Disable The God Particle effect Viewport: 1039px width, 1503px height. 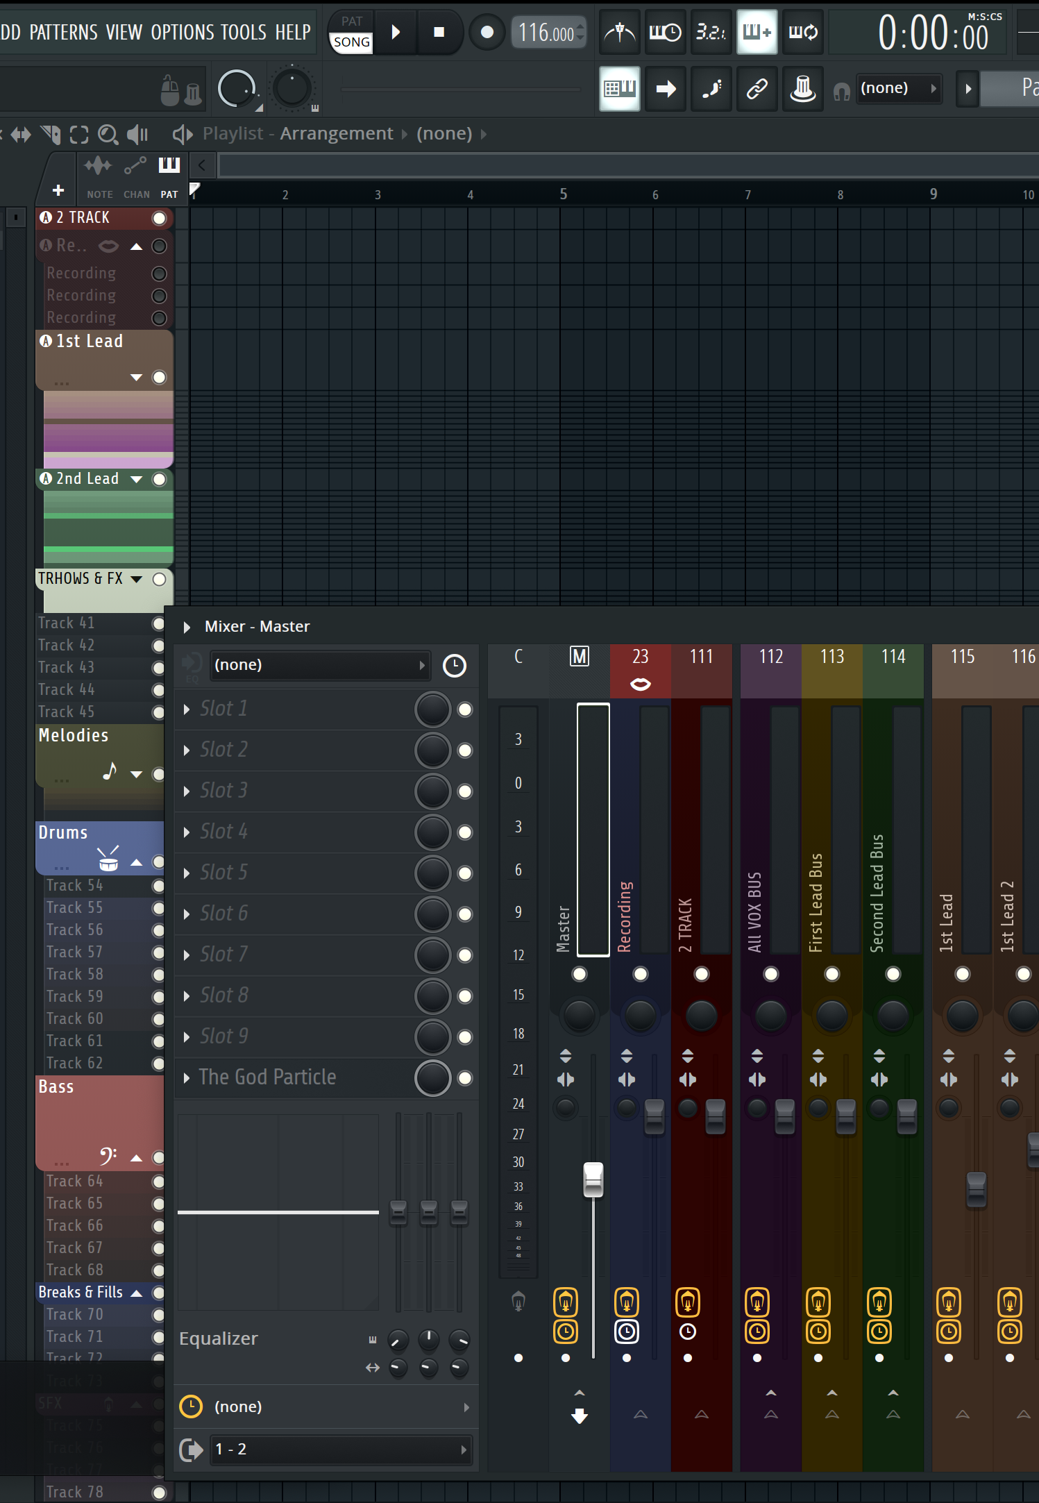coord(466,1078)
